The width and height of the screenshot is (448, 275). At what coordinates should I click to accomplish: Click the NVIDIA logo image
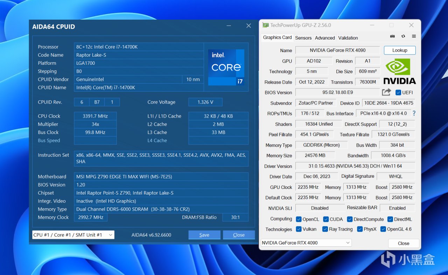[x=399, y=72]
